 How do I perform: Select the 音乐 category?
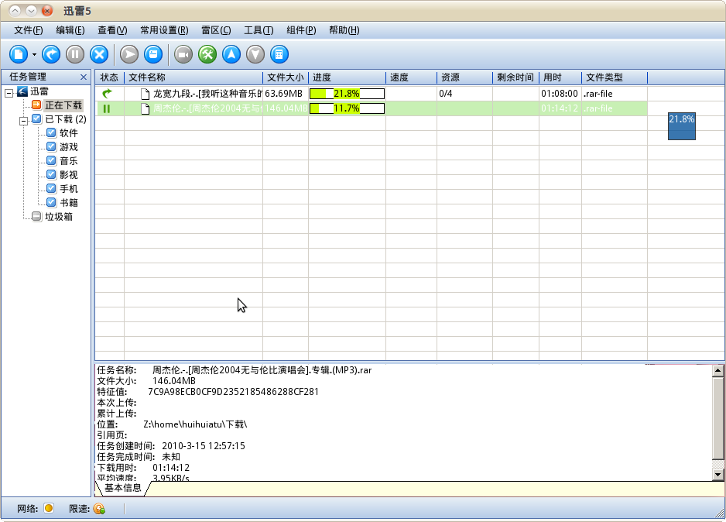tap(69, 161)
